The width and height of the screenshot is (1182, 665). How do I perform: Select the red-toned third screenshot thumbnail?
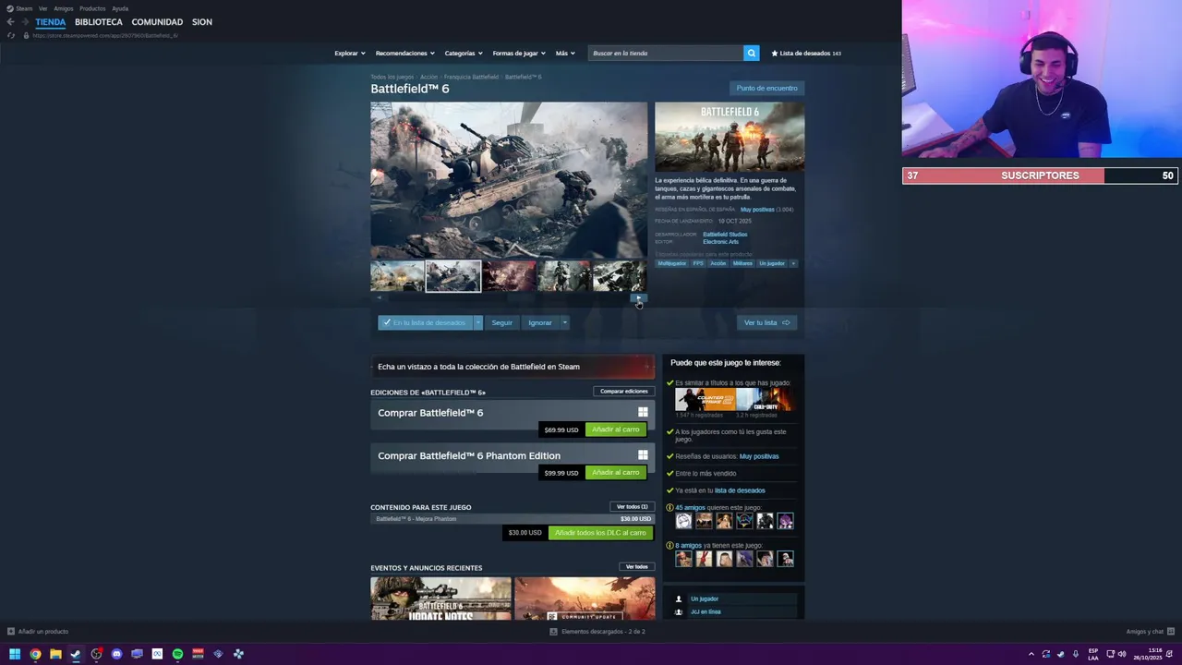509,276
